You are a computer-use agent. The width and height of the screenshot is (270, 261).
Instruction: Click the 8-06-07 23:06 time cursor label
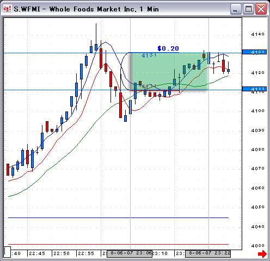tap(130, 254)
